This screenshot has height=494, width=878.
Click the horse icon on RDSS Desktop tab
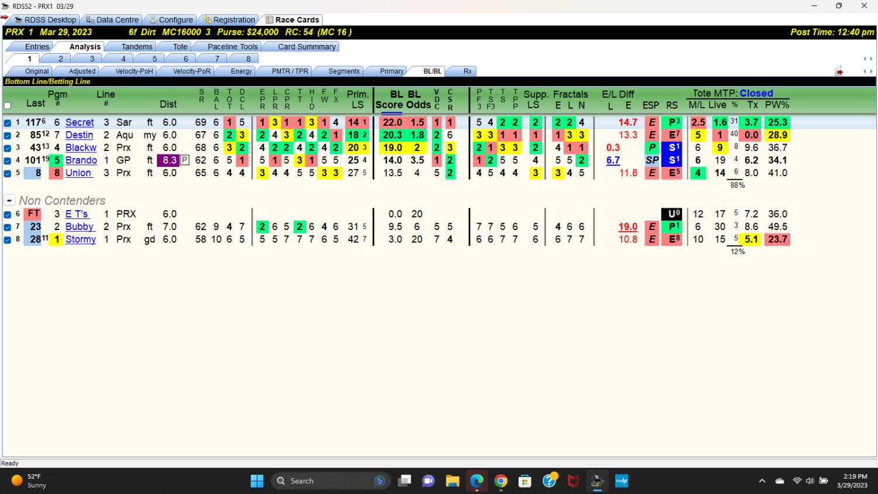click(x=18, y=20)
